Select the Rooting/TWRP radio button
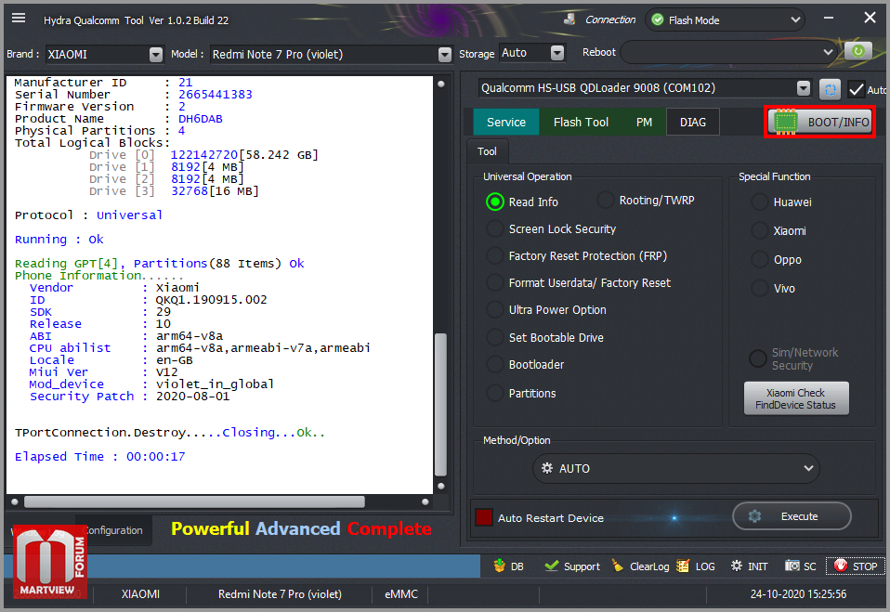This screenshot has height=612, width=890. click(606, 200)
